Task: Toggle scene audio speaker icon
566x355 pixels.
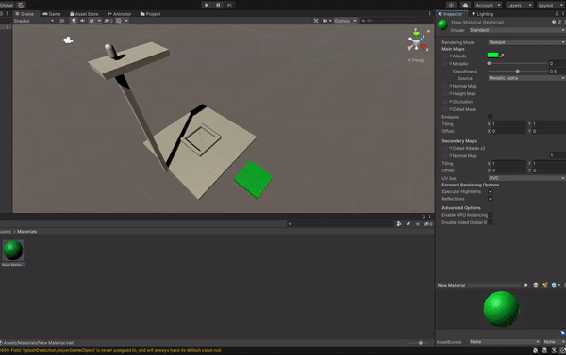Action: (x=83, y=21)
